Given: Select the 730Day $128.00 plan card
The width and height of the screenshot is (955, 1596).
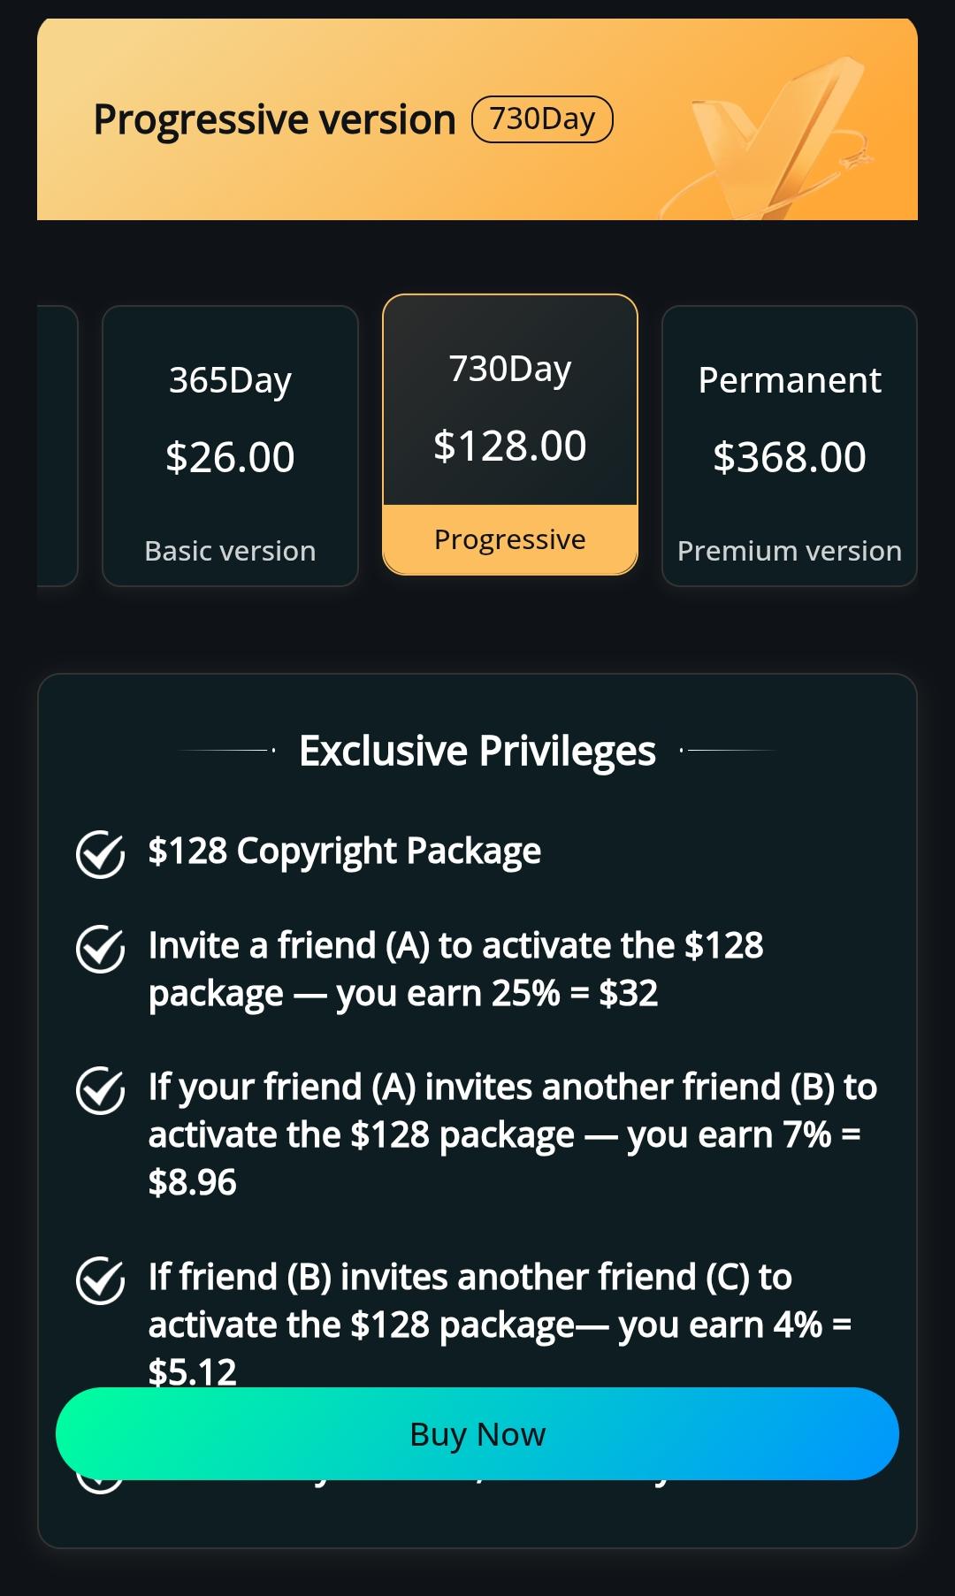Looking at the screenshot, I should pyautogui.click(x=509, y=409).
